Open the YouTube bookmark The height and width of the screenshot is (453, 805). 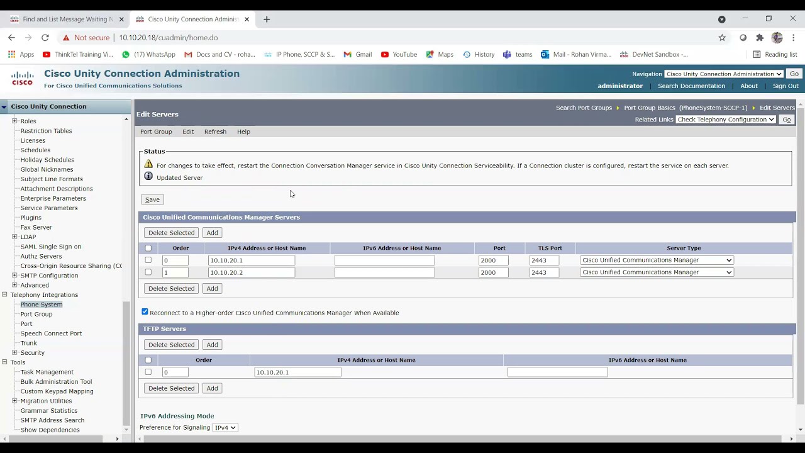tap(399, 55)
